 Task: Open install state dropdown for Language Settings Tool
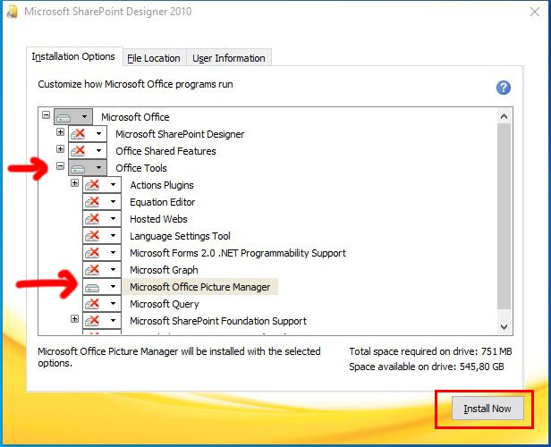tap(102, 235)
